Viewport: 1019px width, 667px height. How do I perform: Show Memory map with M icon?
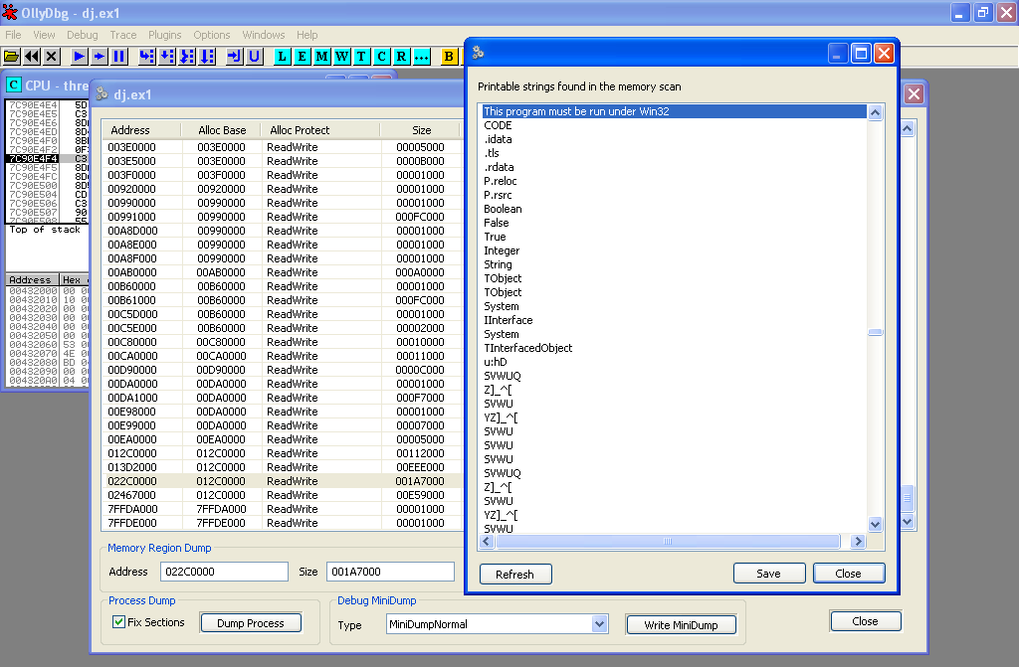(x=322, y=57)
